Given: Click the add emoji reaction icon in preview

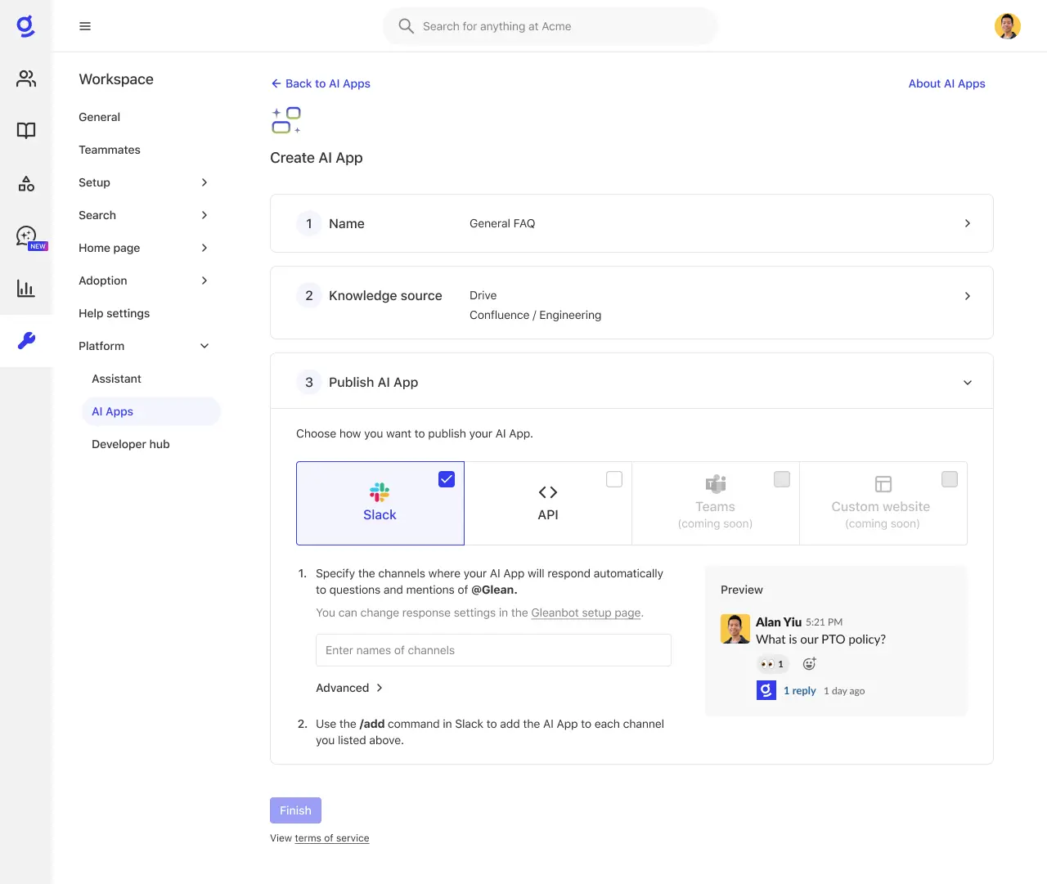Looking at the screenshot, I should click(x=809, y=663).
